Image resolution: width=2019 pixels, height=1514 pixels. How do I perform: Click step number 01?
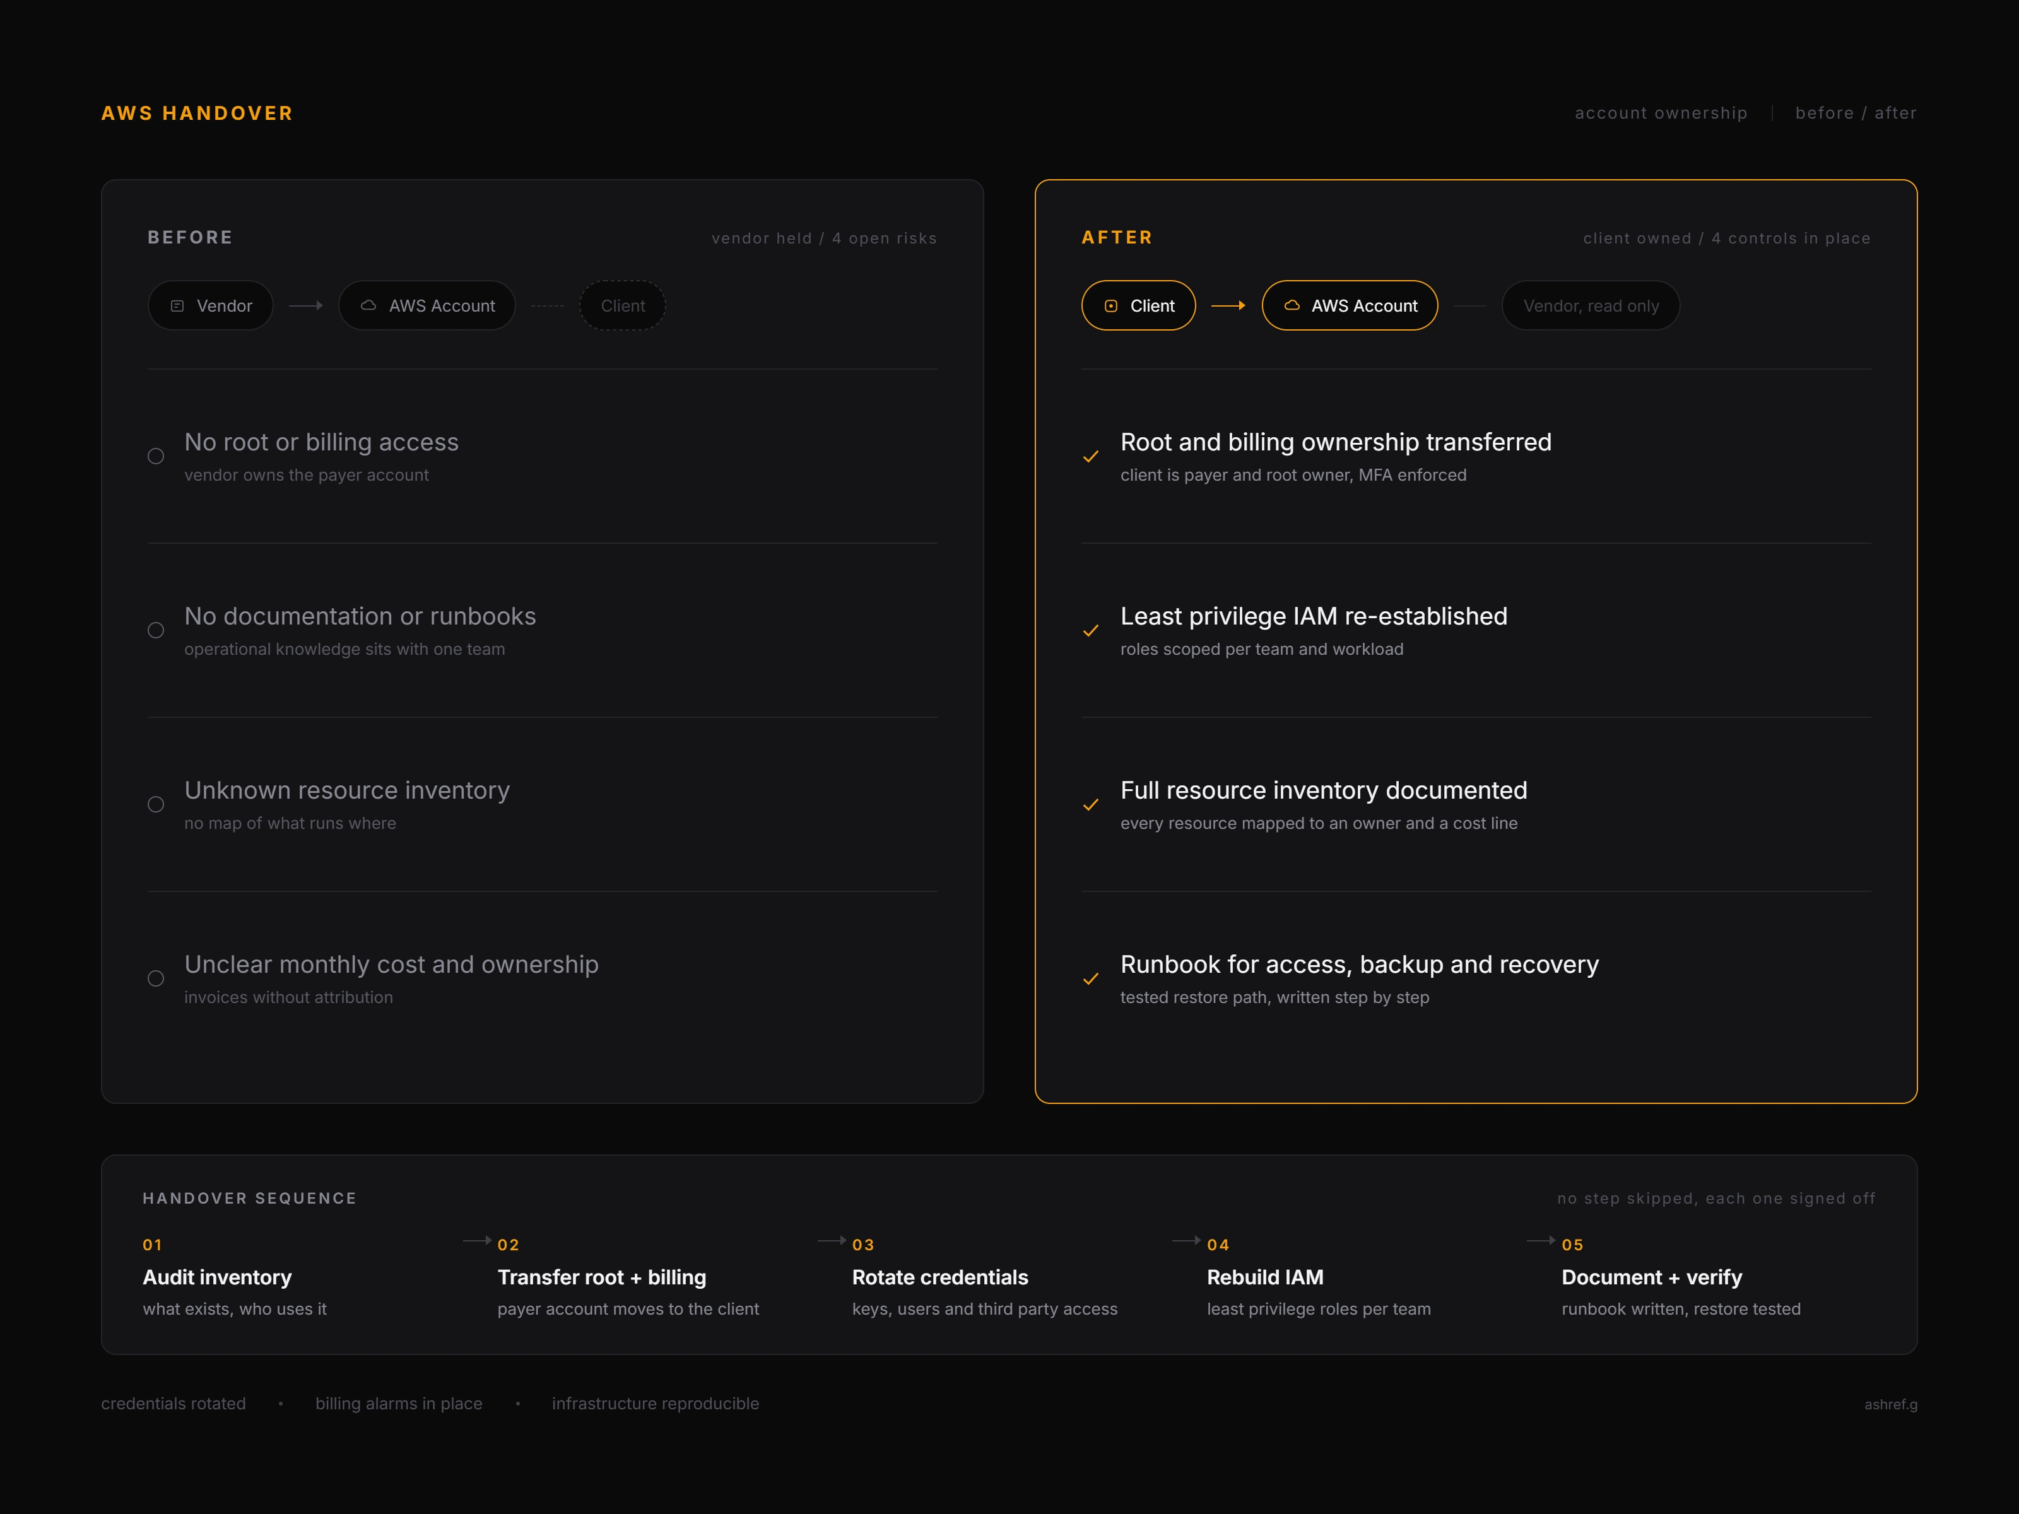pyautogui.click(x=153, y=1245)
